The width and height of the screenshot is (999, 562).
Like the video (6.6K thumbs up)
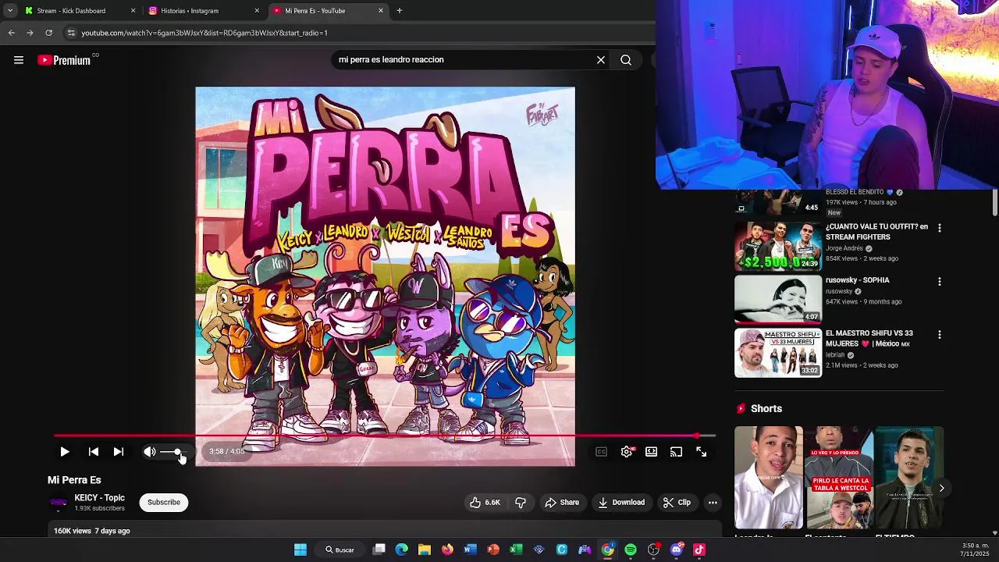pyautogui.click(x=485, y=503)
